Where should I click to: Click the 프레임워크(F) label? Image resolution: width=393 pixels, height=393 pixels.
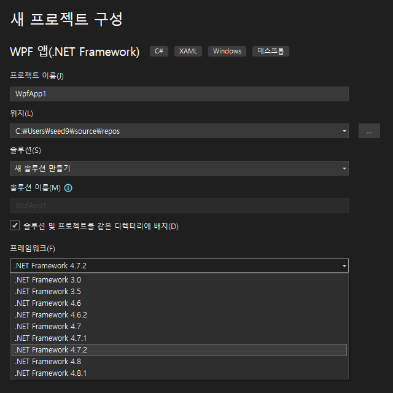tap(33, 248)
